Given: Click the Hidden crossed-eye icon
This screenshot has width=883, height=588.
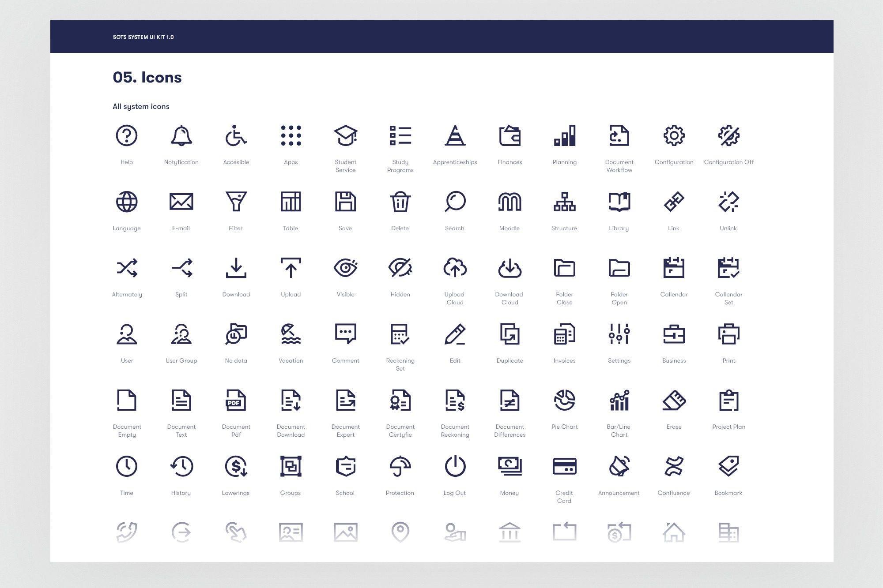Looking at the screenshot, I should click(x=400, y=268).
